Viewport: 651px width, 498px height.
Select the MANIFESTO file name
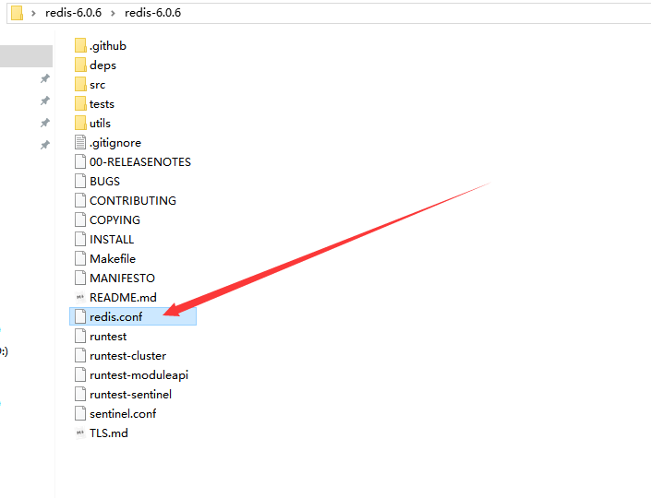point(123,278)
